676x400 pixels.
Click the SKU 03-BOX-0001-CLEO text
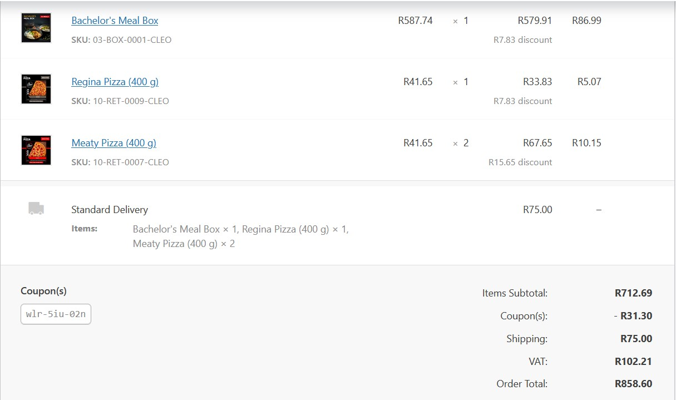click(121, 40)
